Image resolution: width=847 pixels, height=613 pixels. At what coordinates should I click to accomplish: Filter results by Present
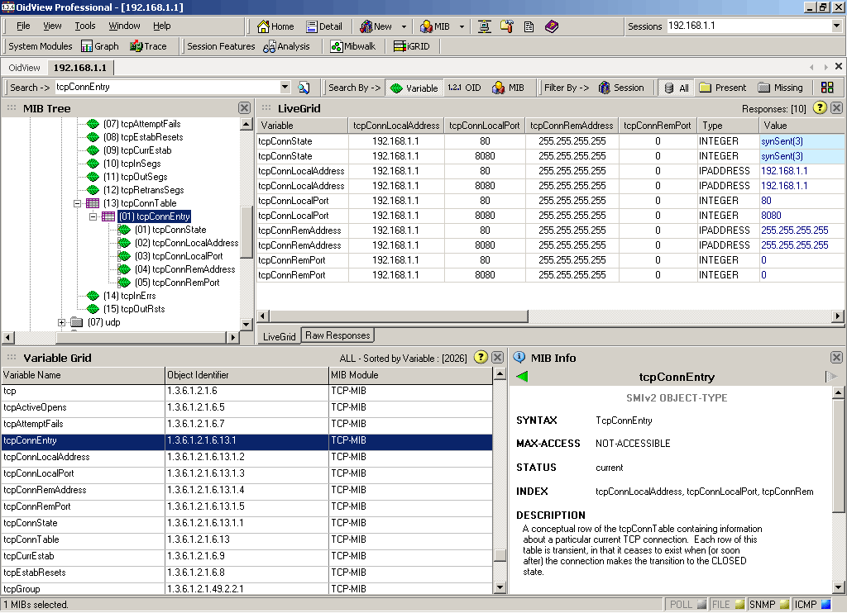[x=722, y=88]
